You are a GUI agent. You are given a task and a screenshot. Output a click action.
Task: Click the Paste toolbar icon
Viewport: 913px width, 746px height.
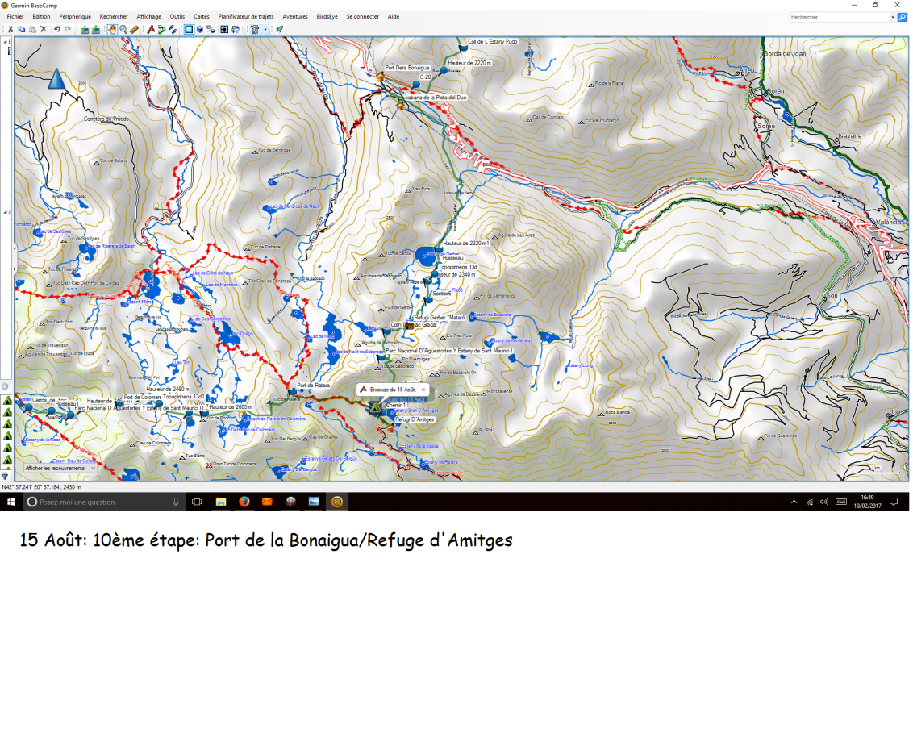coord(32,29)
